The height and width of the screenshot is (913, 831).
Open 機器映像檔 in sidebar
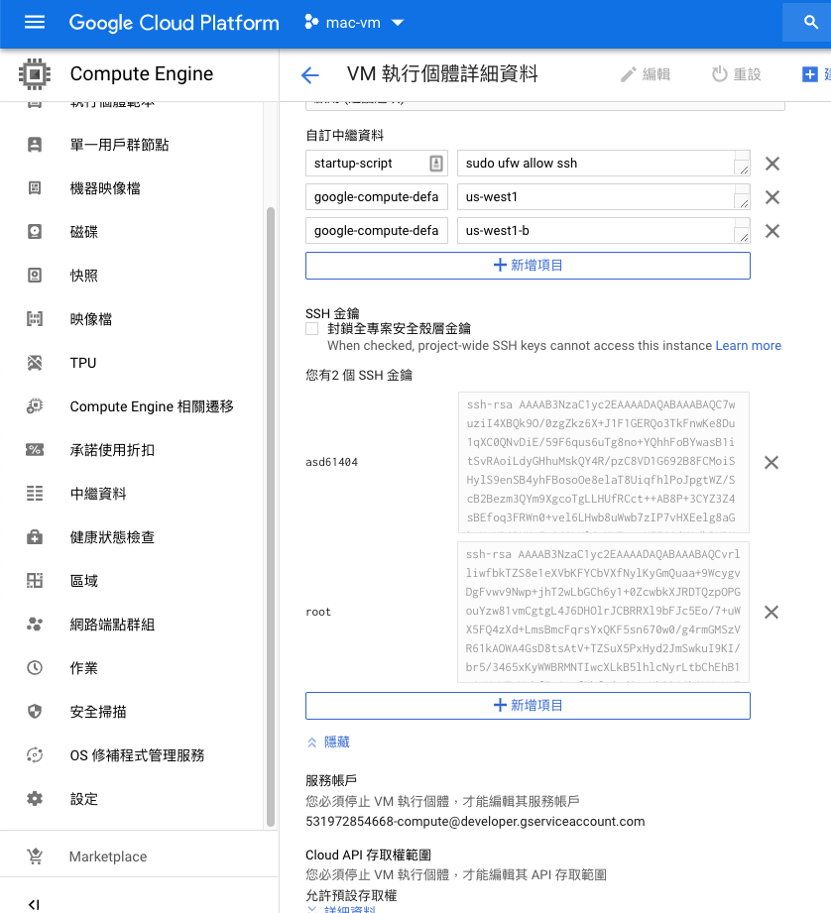105,188
